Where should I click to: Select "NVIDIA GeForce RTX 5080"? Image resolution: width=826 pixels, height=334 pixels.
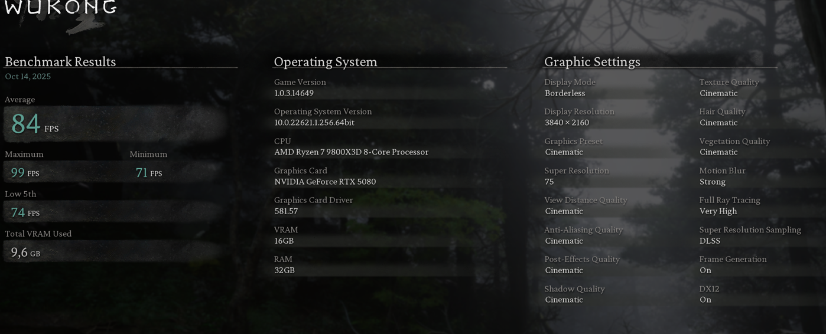tap(325, 182)
